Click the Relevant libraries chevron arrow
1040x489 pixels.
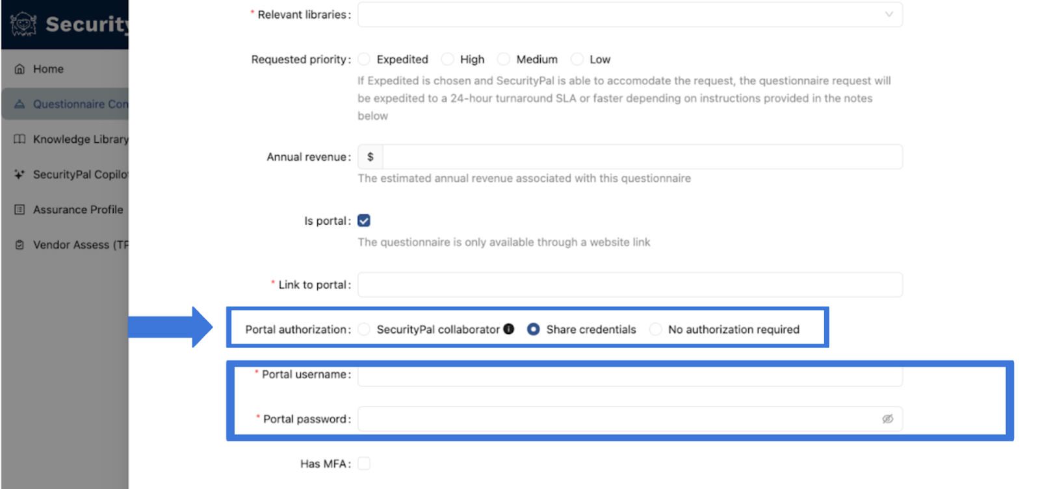pyautogui.click(x=889, y=14)
